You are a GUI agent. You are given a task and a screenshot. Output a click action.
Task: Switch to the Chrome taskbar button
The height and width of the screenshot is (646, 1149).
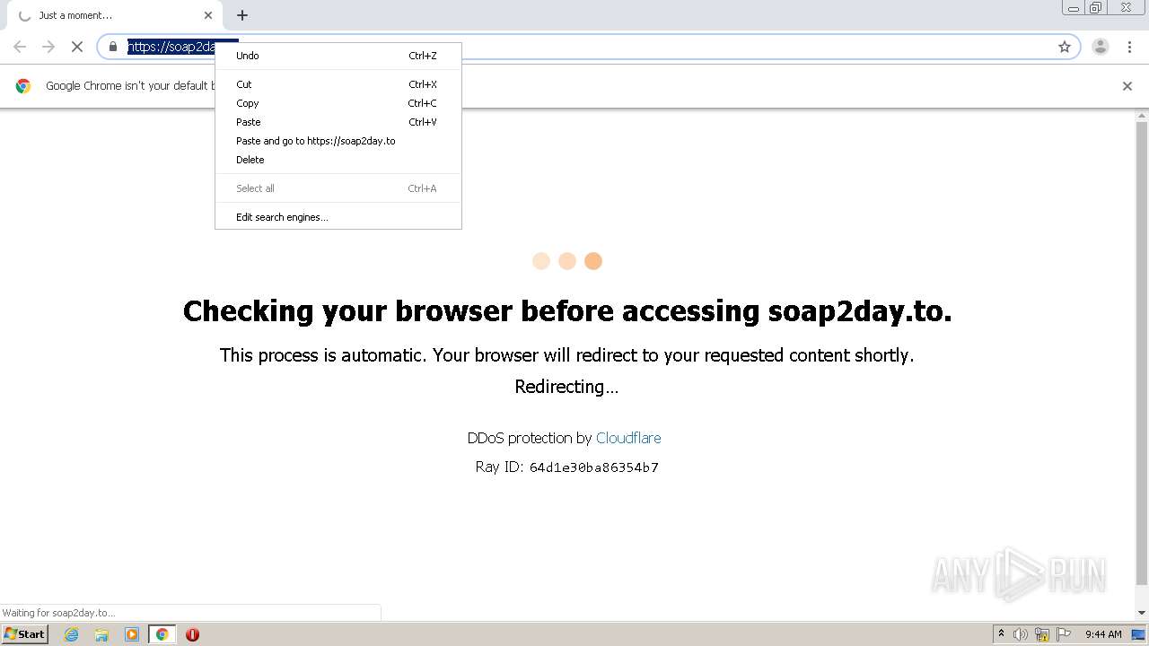(162, 634)
